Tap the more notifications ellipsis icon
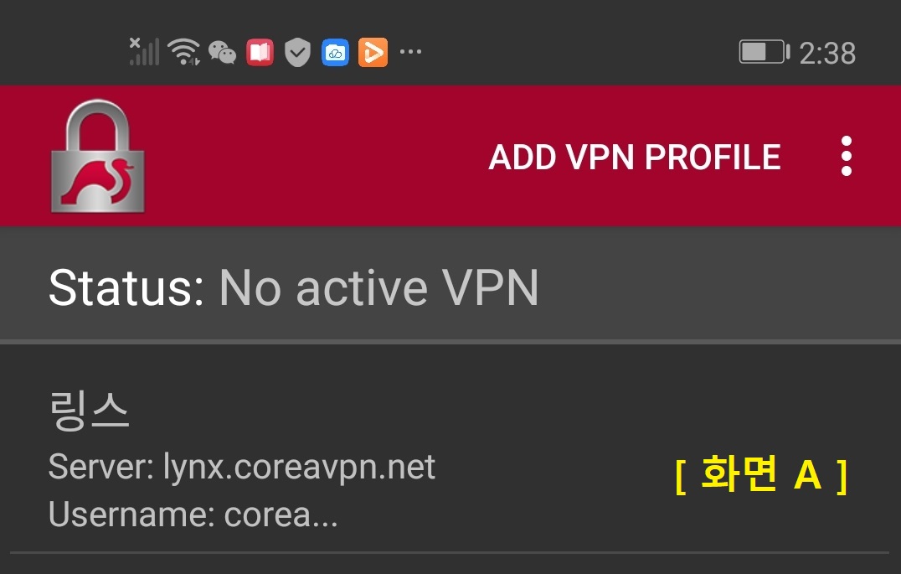901x574 pixels. pyautogui.click(x=411, y=52)
